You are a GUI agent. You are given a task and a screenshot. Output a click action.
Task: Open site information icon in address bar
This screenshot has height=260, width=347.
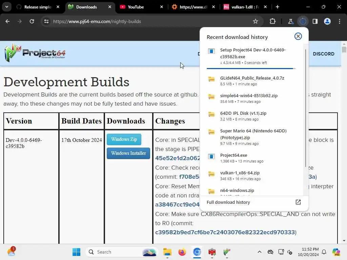46,21
